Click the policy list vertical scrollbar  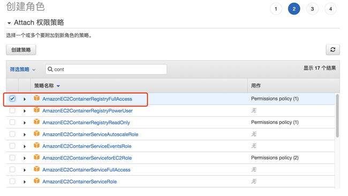(337, 116)
